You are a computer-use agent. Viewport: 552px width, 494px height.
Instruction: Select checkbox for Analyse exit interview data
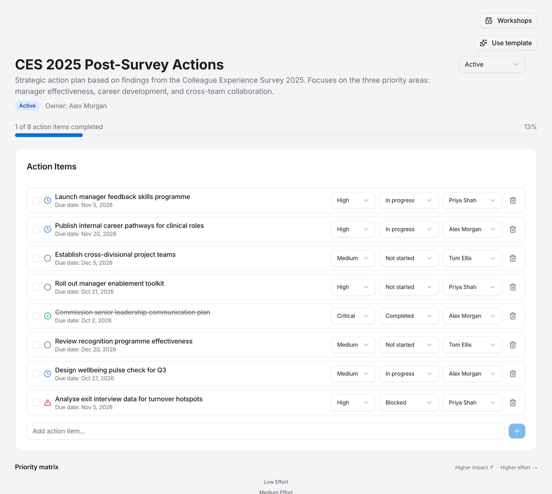[36, 403]
